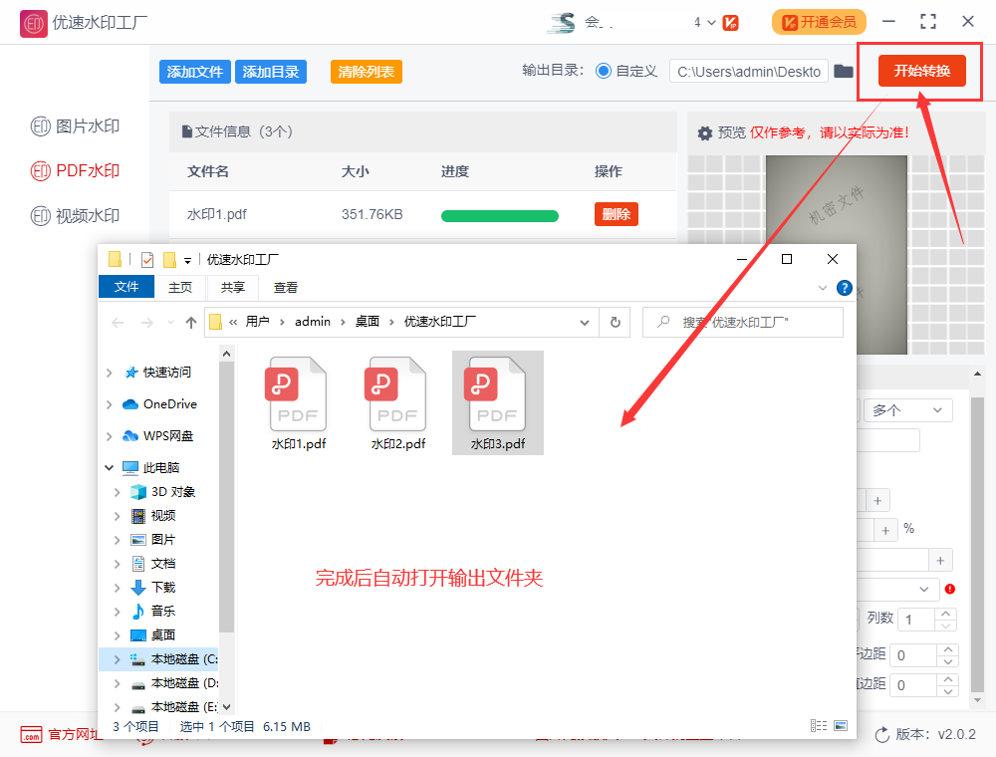Switch to 视频水印 mode
Image resolution: width=996 pixels, height=757 pixels.
75,215
